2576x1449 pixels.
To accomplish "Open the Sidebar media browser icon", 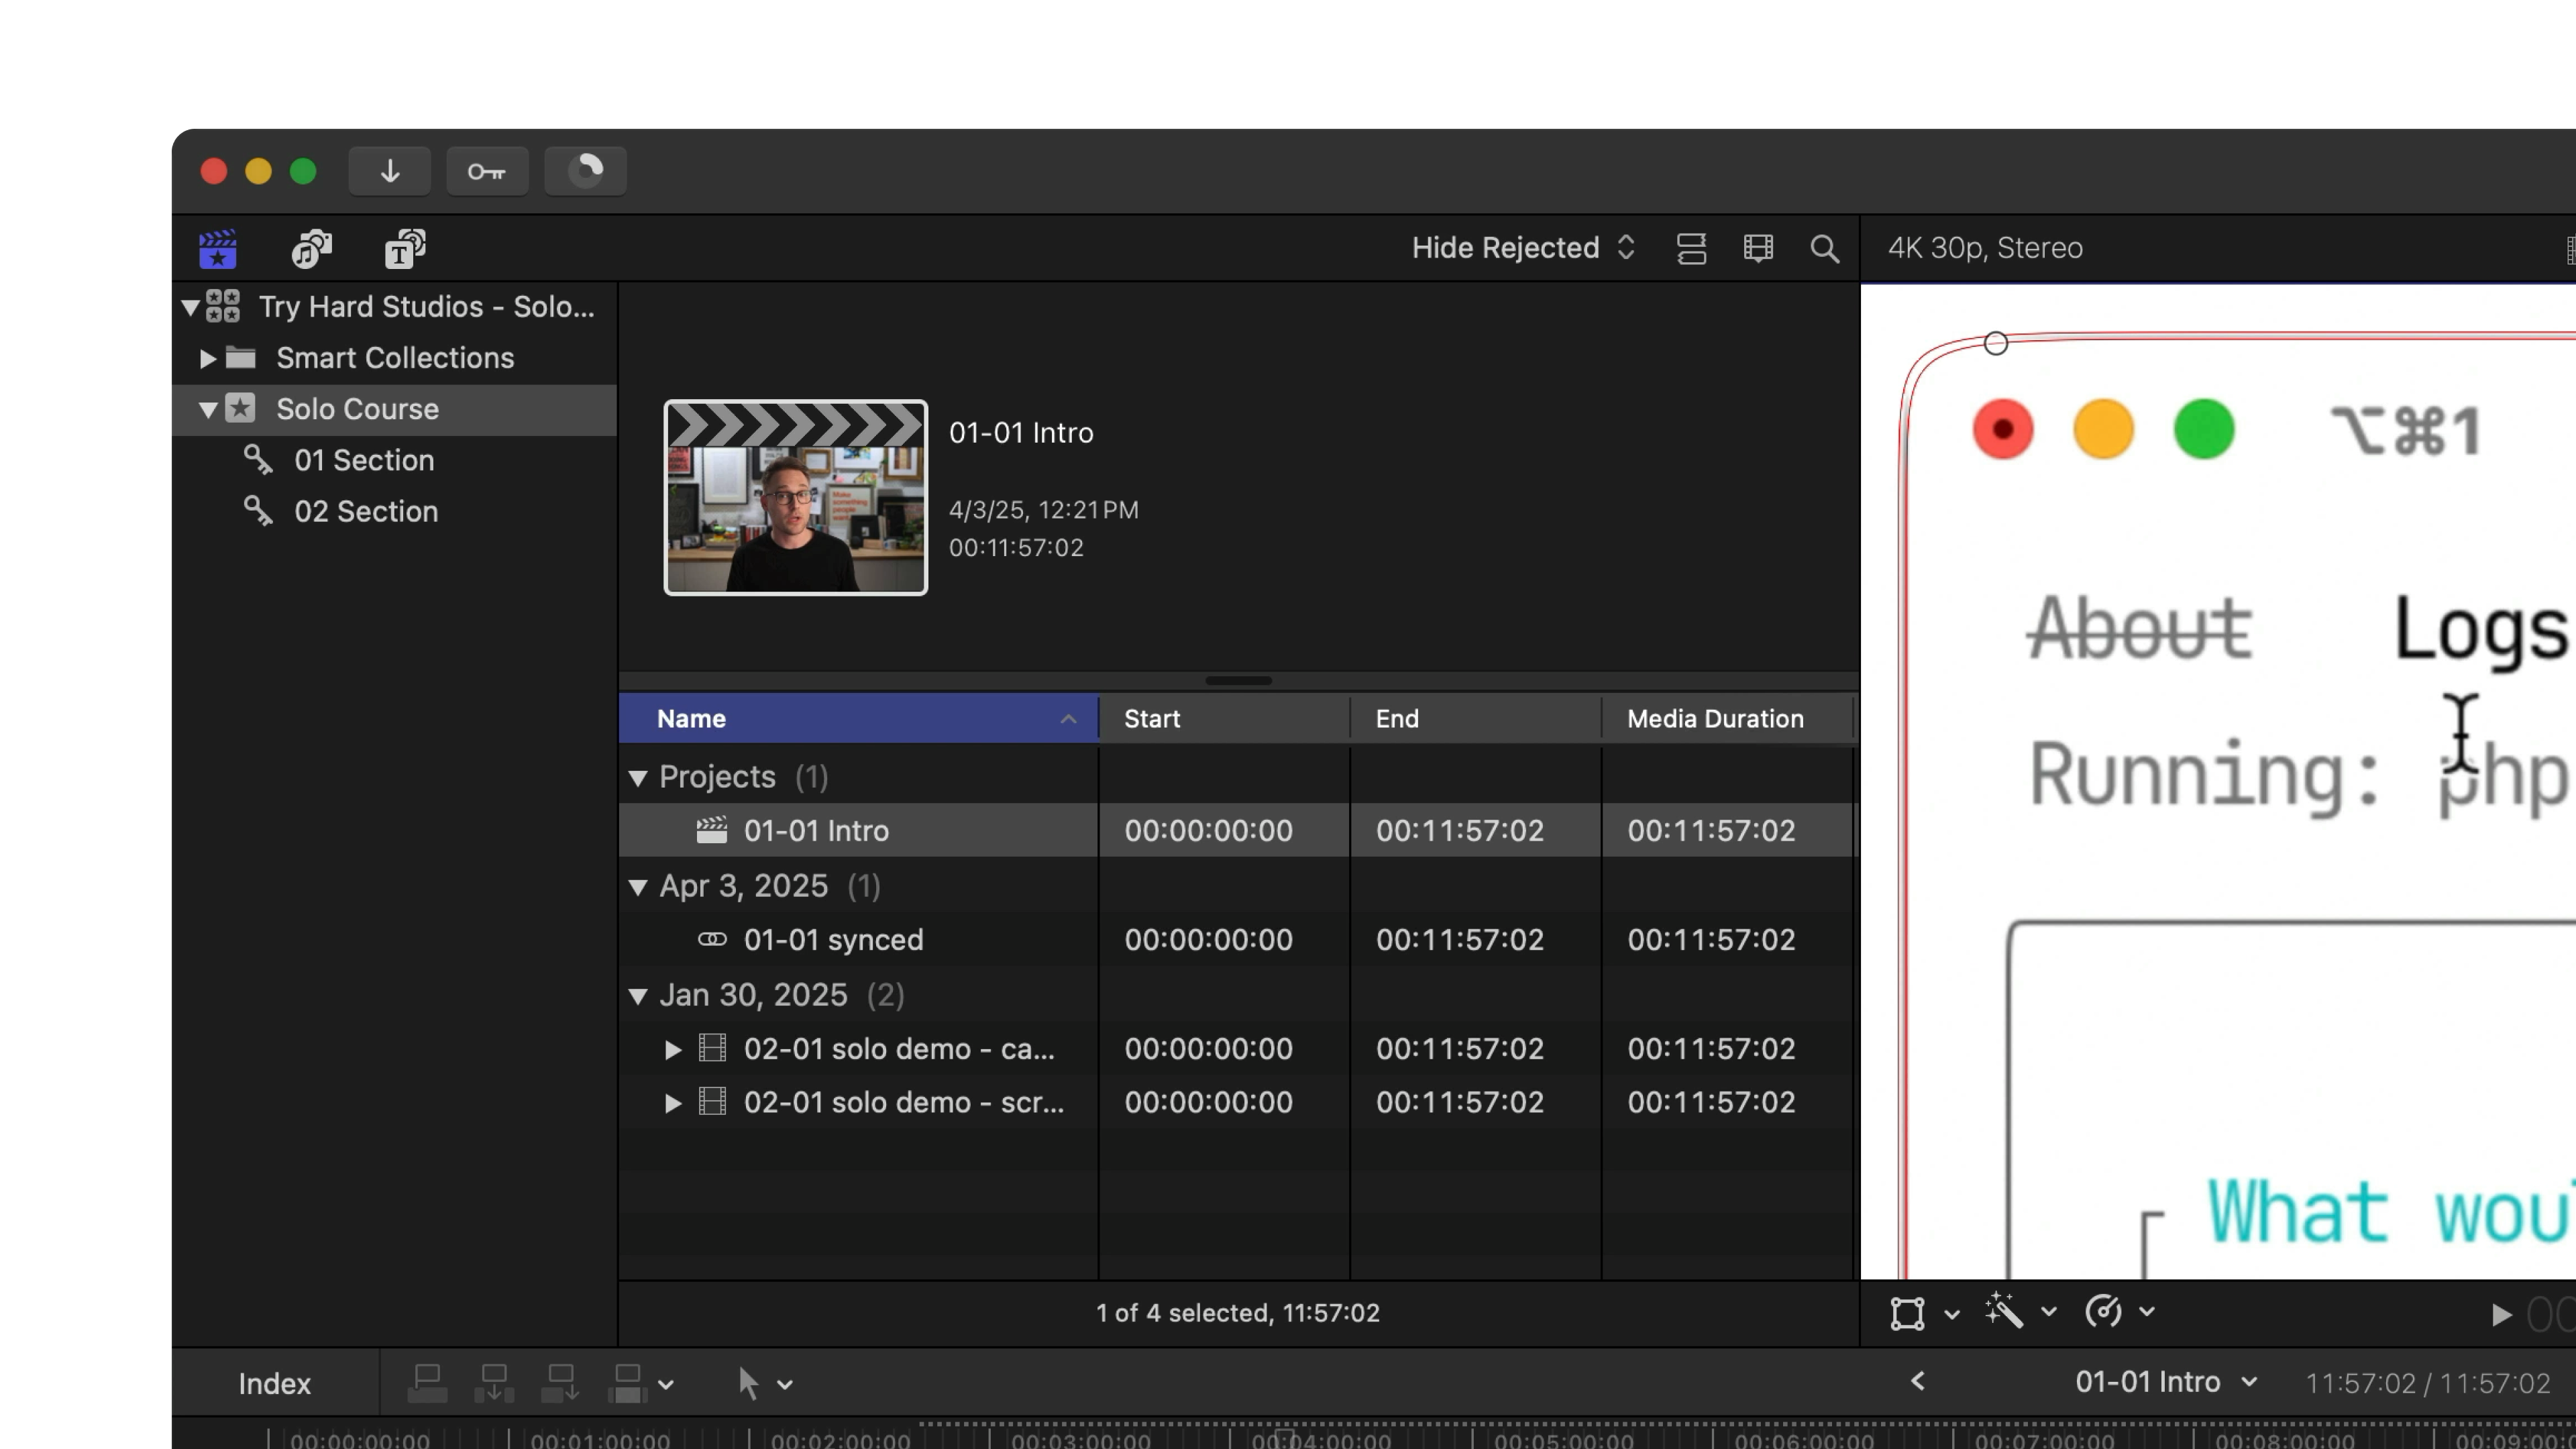I will (x=217, y=248).
